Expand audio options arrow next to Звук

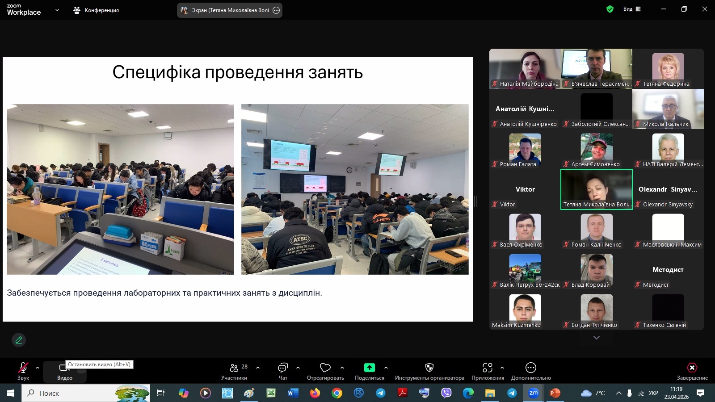point(38,368)
